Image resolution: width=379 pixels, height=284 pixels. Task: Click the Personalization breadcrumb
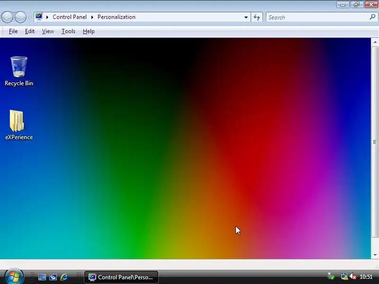tap(116, 17)
